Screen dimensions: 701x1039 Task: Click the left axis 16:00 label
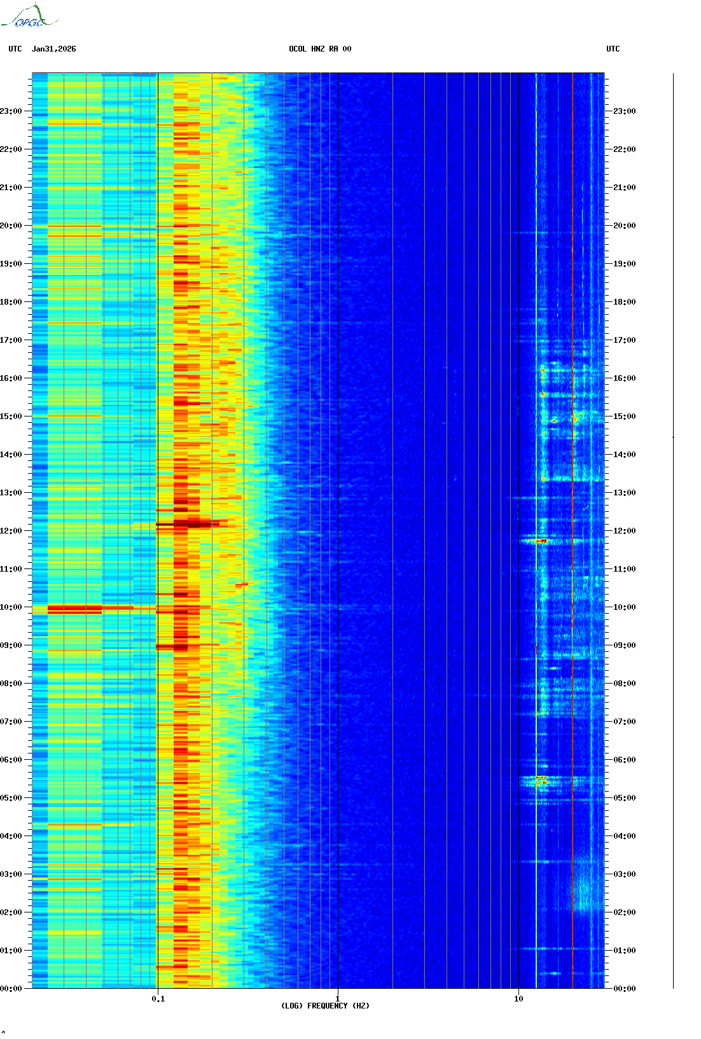(11, 378)
